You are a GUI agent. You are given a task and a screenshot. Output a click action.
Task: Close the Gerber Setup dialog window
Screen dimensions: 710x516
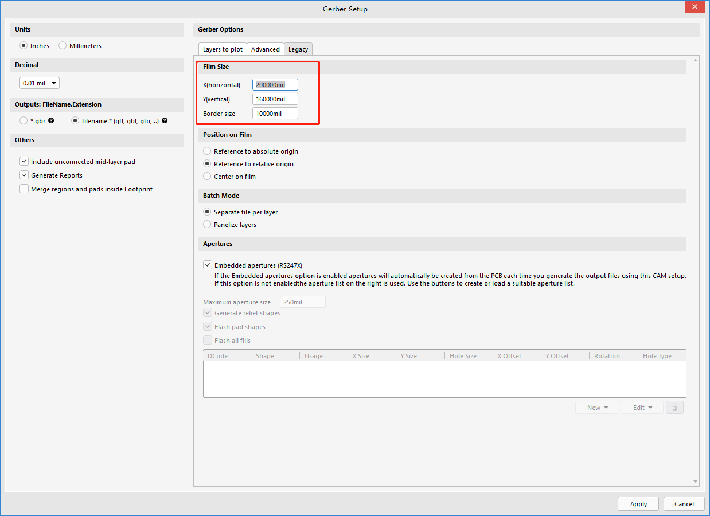(695, 7)
